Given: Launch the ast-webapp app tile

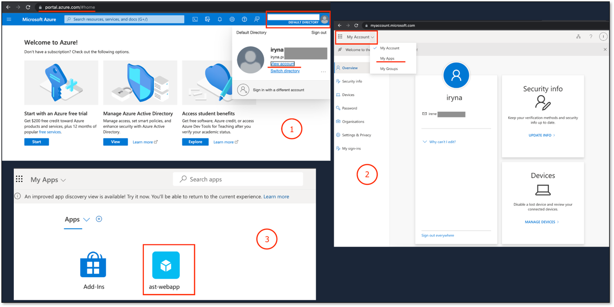Looking at the screenshot, I should point(166,270).
